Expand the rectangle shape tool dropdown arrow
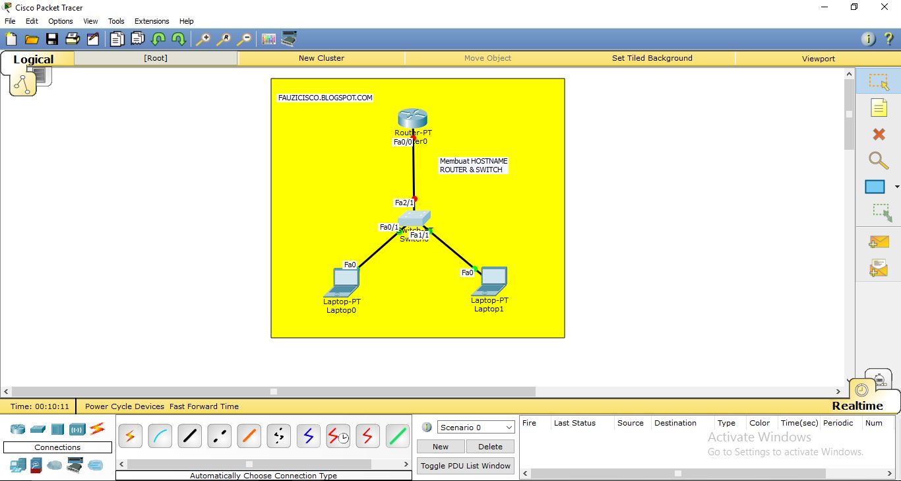901x481 pixels. pyautogui.click(x=896, y=187)
